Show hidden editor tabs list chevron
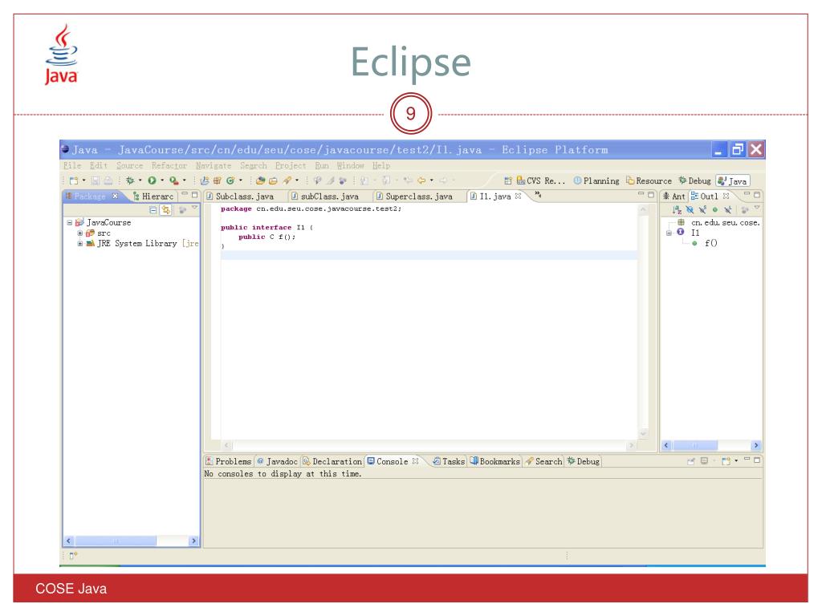 (x=538, y=195)
